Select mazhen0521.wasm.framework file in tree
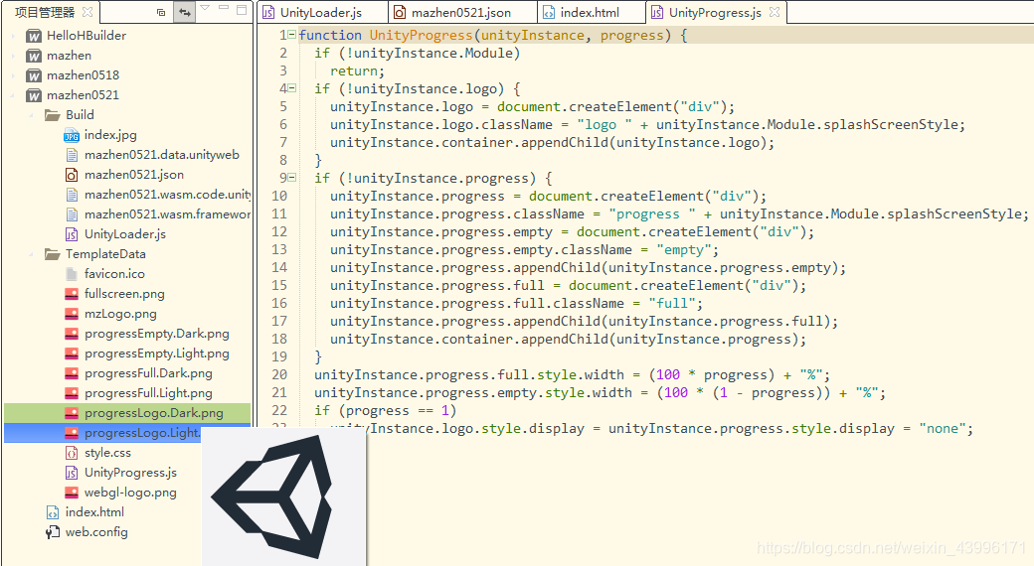 (167, 214)
